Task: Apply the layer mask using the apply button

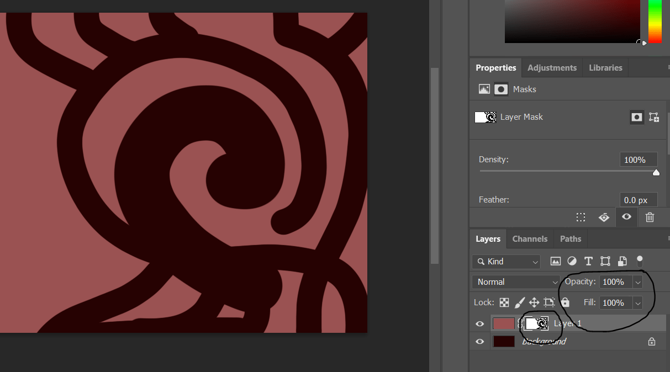Action: 604,217
